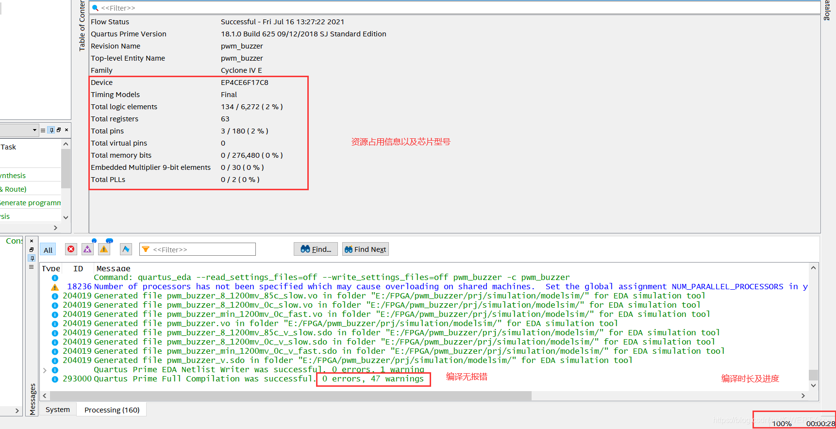Image resolution: width=836 pixels, height=429 pixels.
Task: Click the Type column header in Messages
Action: pos(51,268)
